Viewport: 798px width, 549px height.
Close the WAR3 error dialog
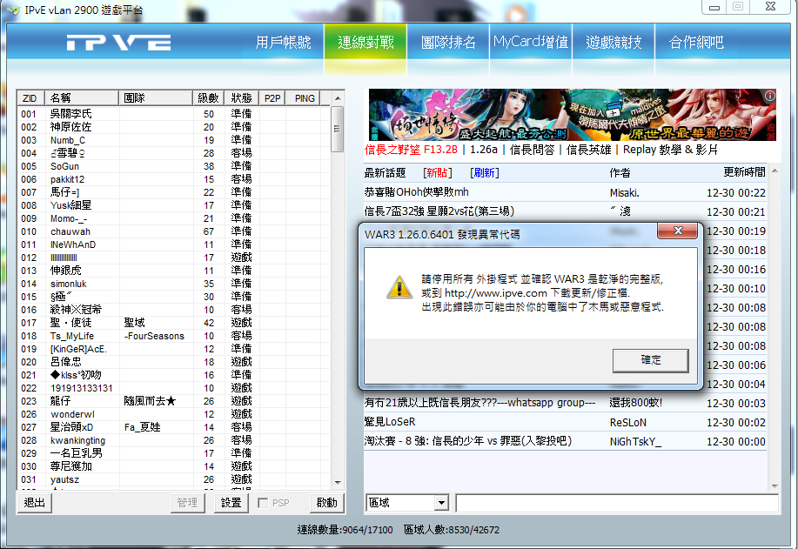pyautogui.click(x=677, y=231)
